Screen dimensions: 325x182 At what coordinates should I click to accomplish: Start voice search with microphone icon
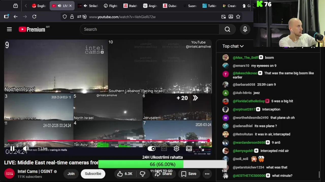point(245,29)
